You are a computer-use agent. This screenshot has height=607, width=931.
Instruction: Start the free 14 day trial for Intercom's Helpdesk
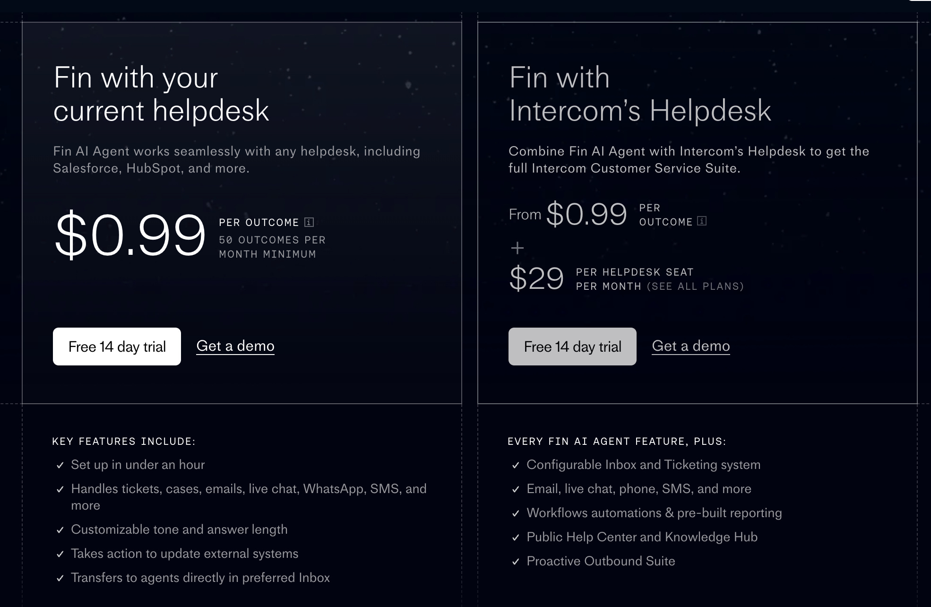tap(572, 347)
